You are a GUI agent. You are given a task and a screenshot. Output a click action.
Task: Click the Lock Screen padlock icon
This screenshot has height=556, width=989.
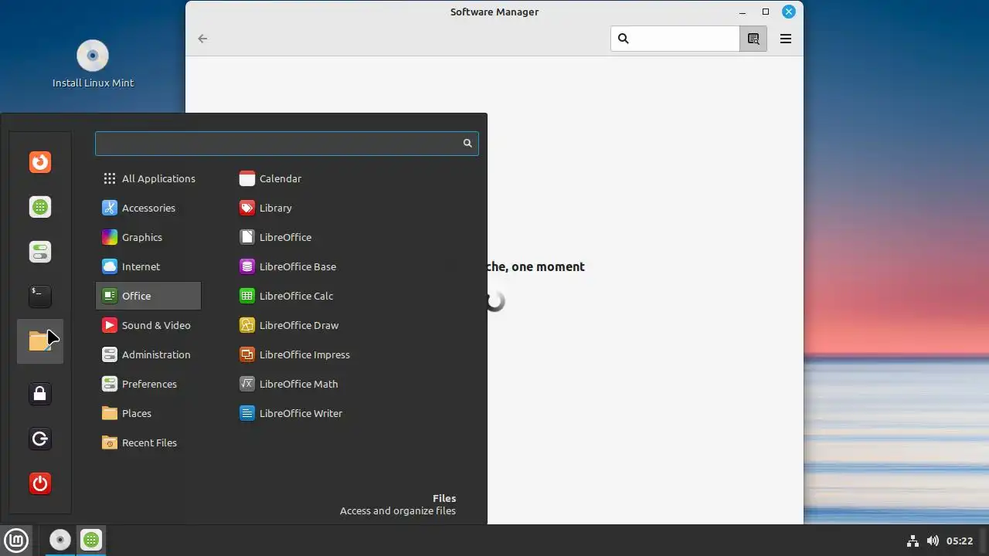40,394
